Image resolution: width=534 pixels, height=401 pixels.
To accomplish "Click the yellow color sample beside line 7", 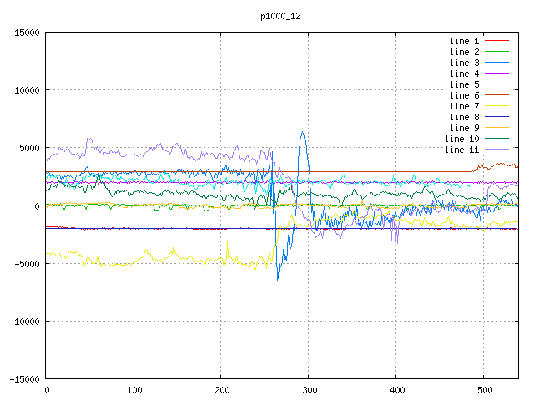I will click(497, 106).
